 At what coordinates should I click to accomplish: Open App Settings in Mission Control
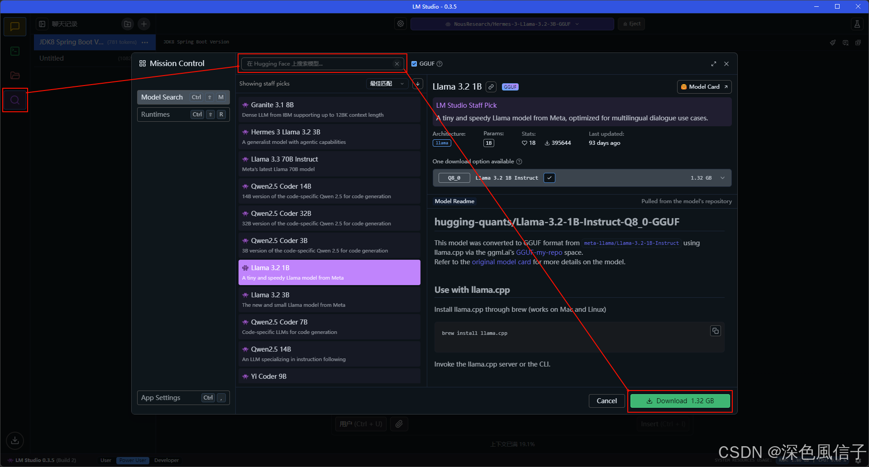click(183, 398)
